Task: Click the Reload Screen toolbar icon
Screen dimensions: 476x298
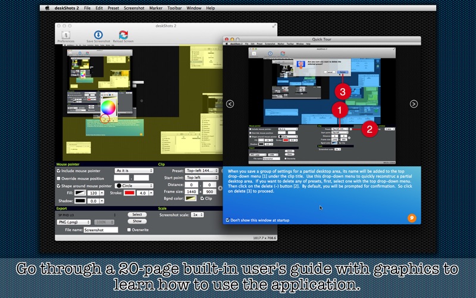Action: click(x=123, y=36)
